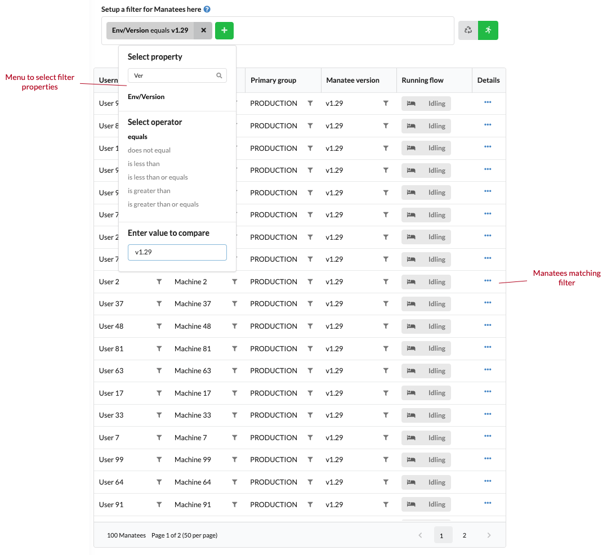Filter by primary group on User 17 row
607x555 pixels.
click(x=310, y=393)
